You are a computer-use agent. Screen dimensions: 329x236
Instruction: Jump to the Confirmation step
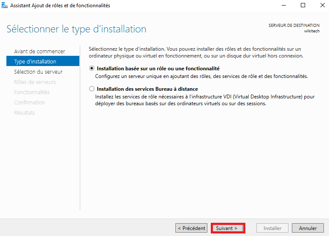(x=29, y=102)
